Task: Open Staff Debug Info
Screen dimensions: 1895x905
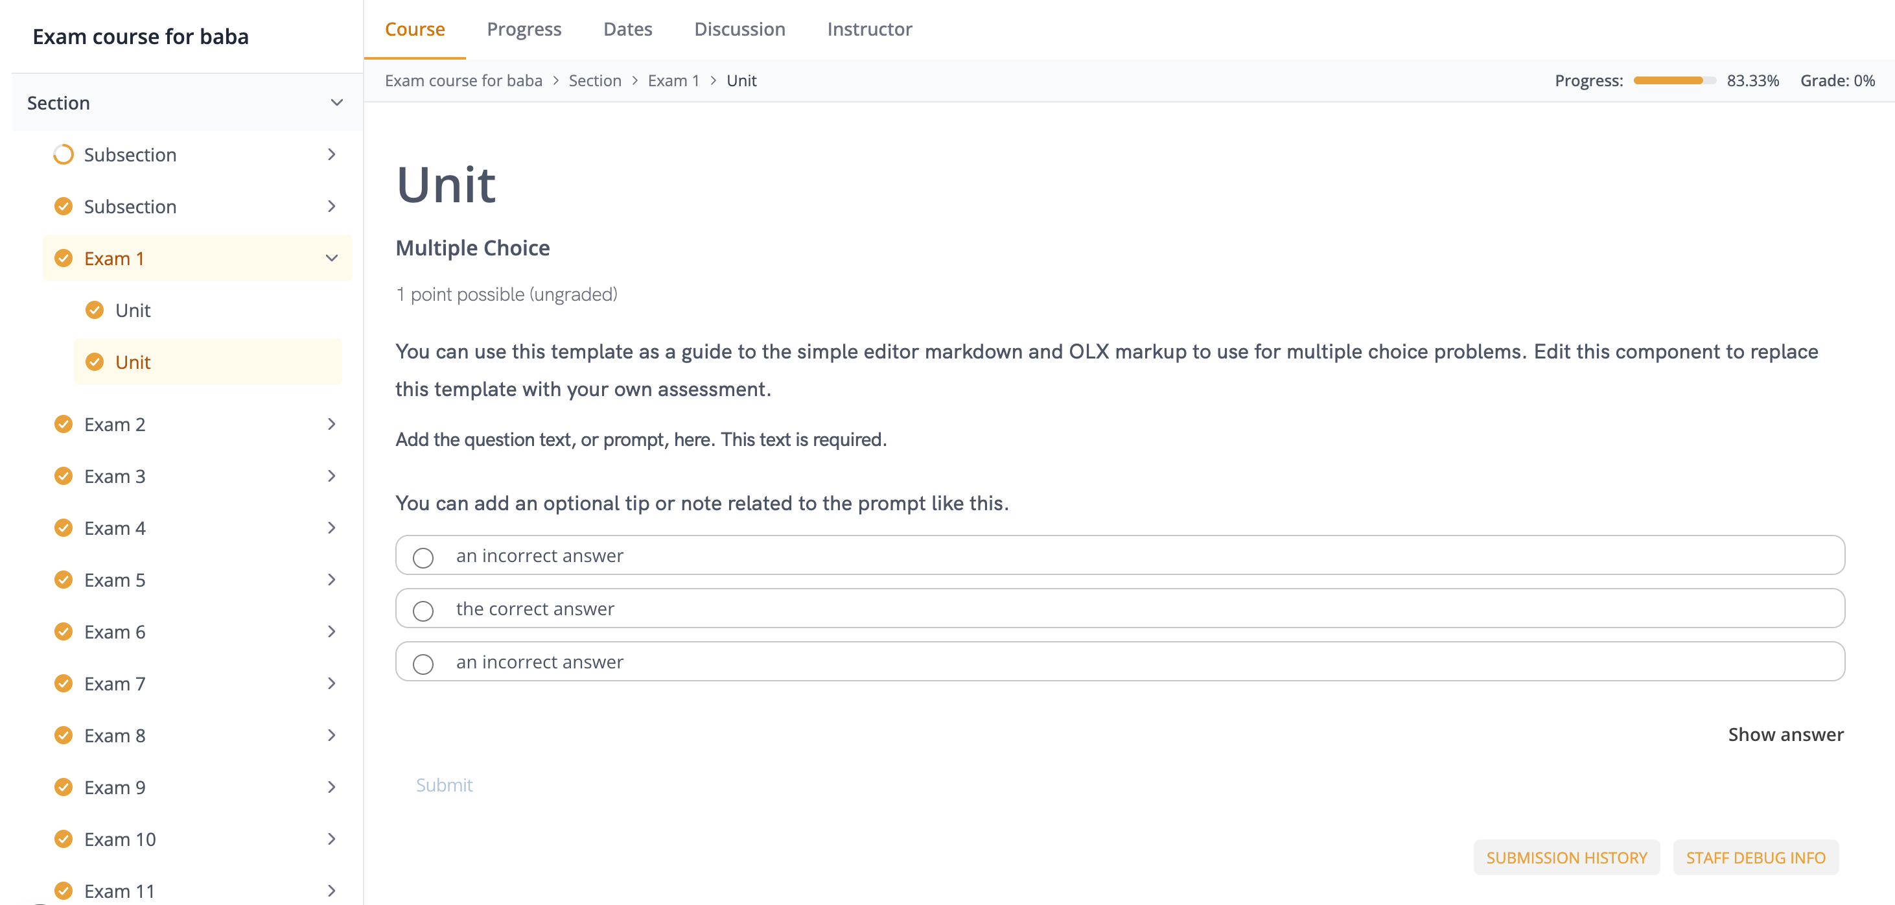Action: [1755, 857]
